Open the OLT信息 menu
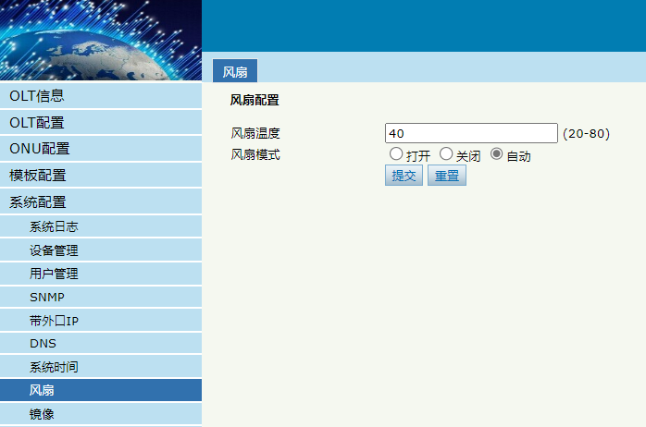The width and height of the screenshot is (646, 427). [101, 95]
